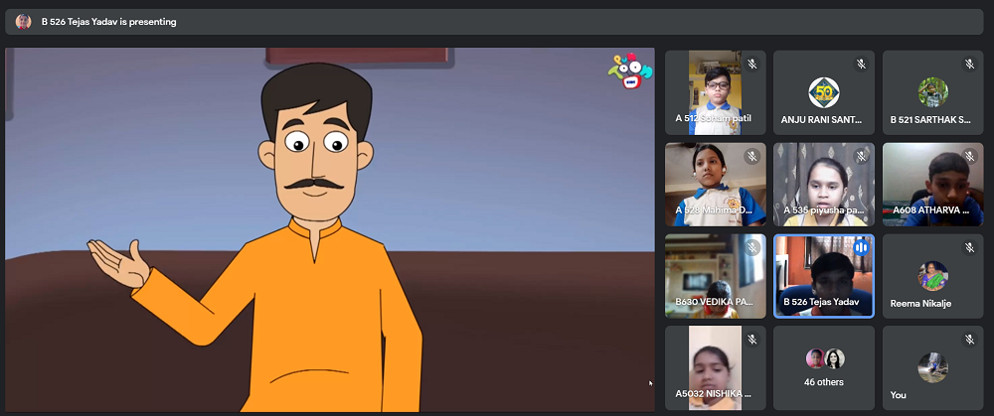Screen dimensions: 994x416
Task: Click audio activity indicator on Tejas Yadav tile
Action: tap(861, 247)
